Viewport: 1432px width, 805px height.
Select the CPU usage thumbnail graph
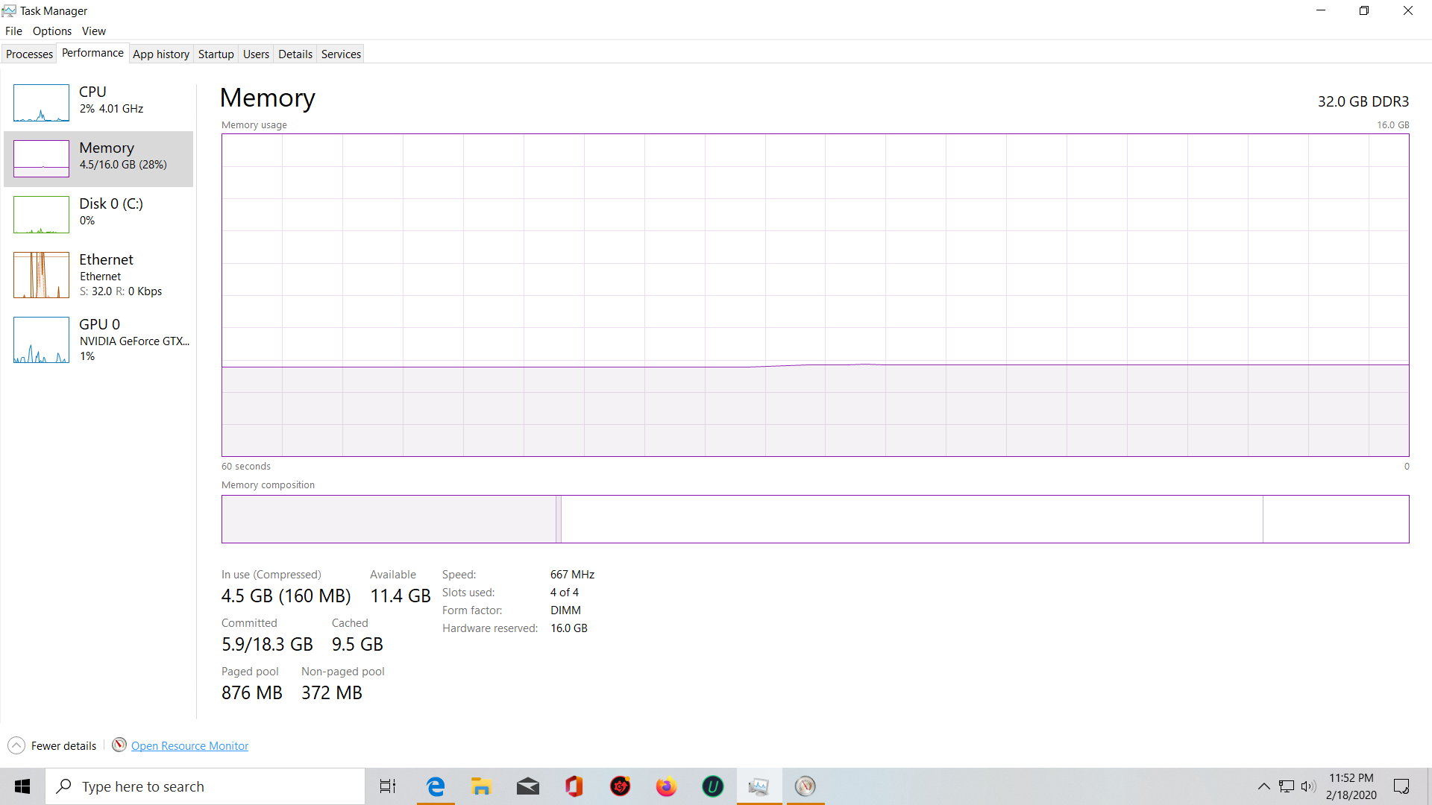(x=41, y=103)
